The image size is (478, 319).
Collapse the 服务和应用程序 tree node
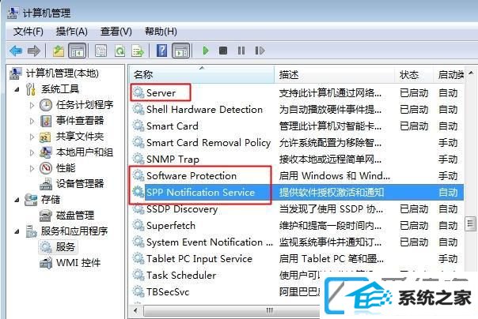[17, 231]
